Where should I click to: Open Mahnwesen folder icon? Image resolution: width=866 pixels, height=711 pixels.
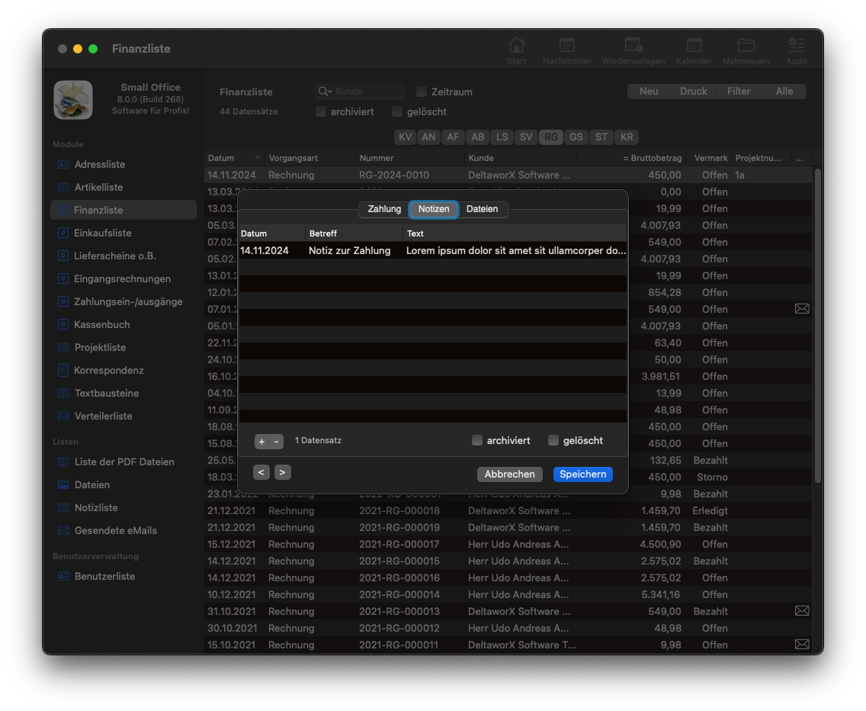746,45
